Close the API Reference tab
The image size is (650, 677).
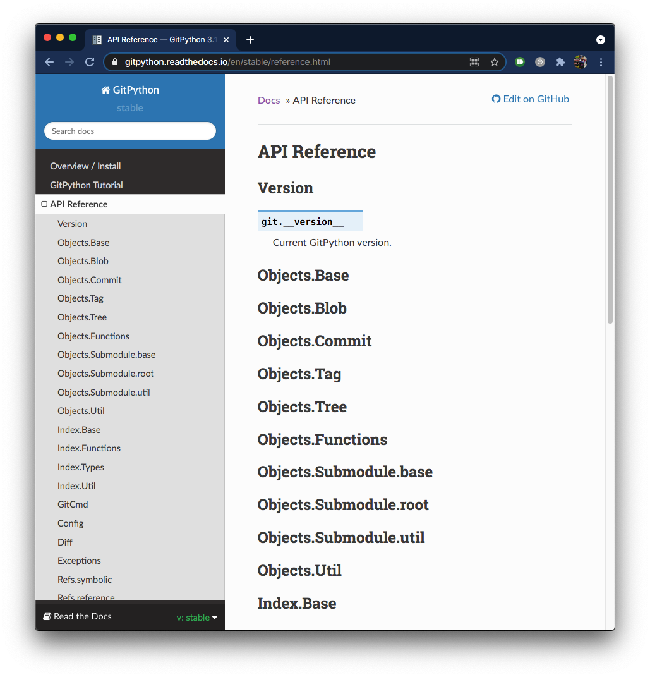click(x=226, y=40)
